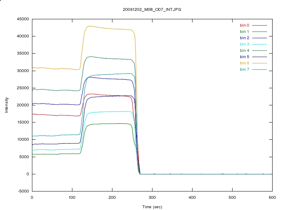281x210 pixels.
Task: Click the red line sample for bin 0
Action: (x=260, y=25)
